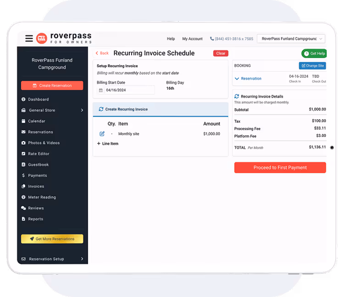344x297 pixels.
Task: Click the Create Reservation button
Action: pyautogui.click(x=52, y=86)
